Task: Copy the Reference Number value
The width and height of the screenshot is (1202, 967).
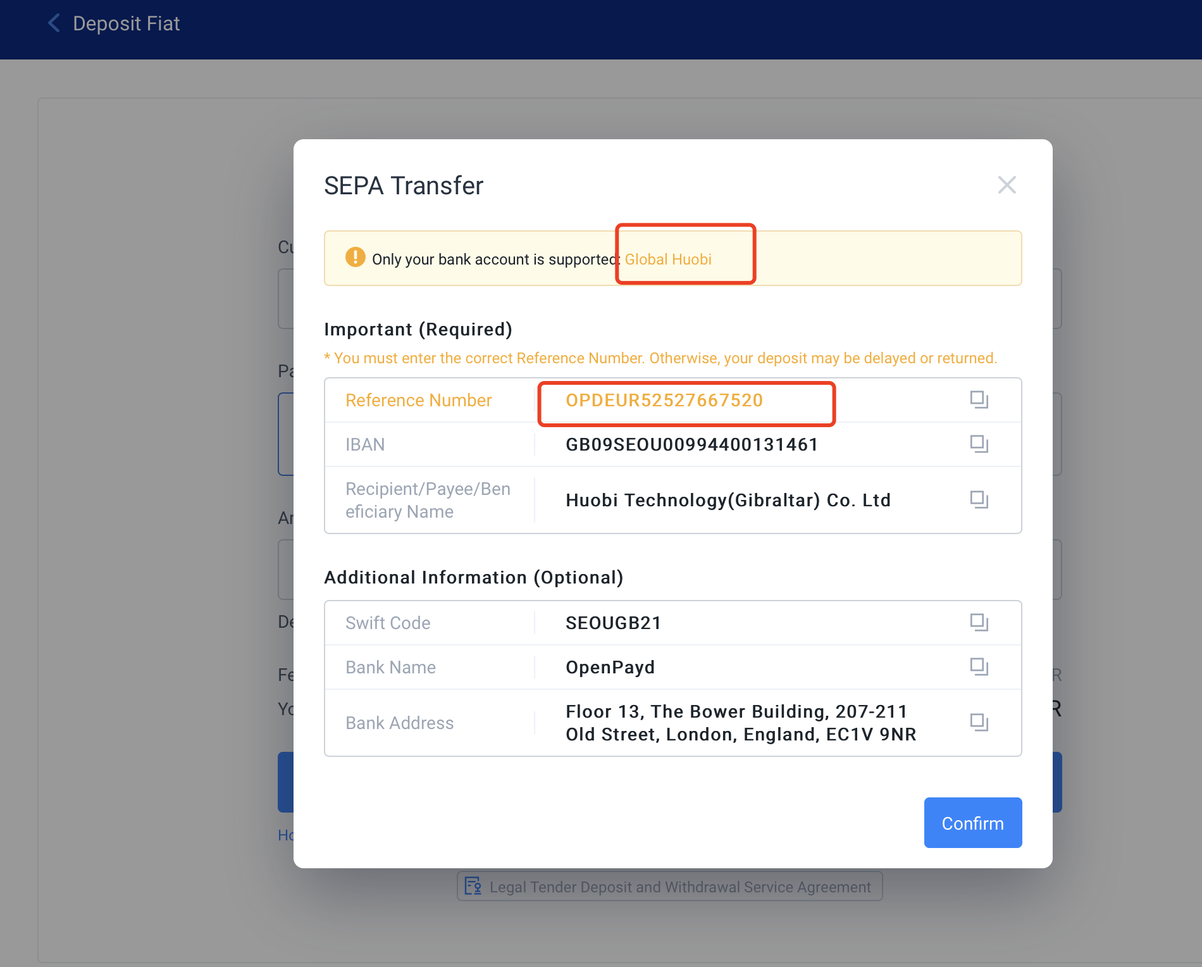Action: (x=979, y=399)
